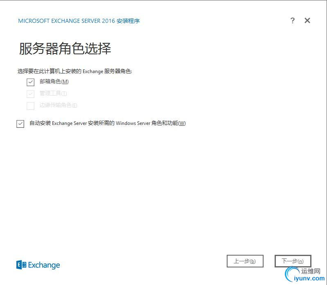327x285 pixels.
Task: Click the 边缘传输角色(E) label text
Action: [58, 105]
